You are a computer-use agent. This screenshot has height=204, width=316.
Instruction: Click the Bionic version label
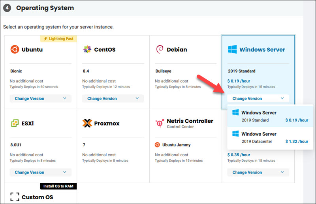pos(16,71)
